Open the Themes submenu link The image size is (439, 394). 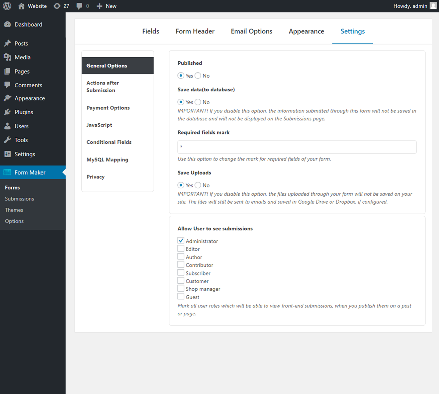click(x=14, y=210)
